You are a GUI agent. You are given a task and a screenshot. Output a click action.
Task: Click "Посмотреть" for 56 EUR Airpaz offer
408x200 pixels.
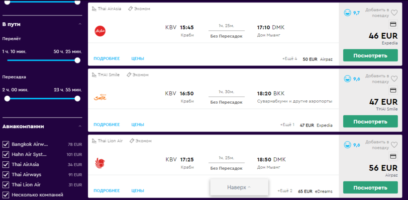370,187
